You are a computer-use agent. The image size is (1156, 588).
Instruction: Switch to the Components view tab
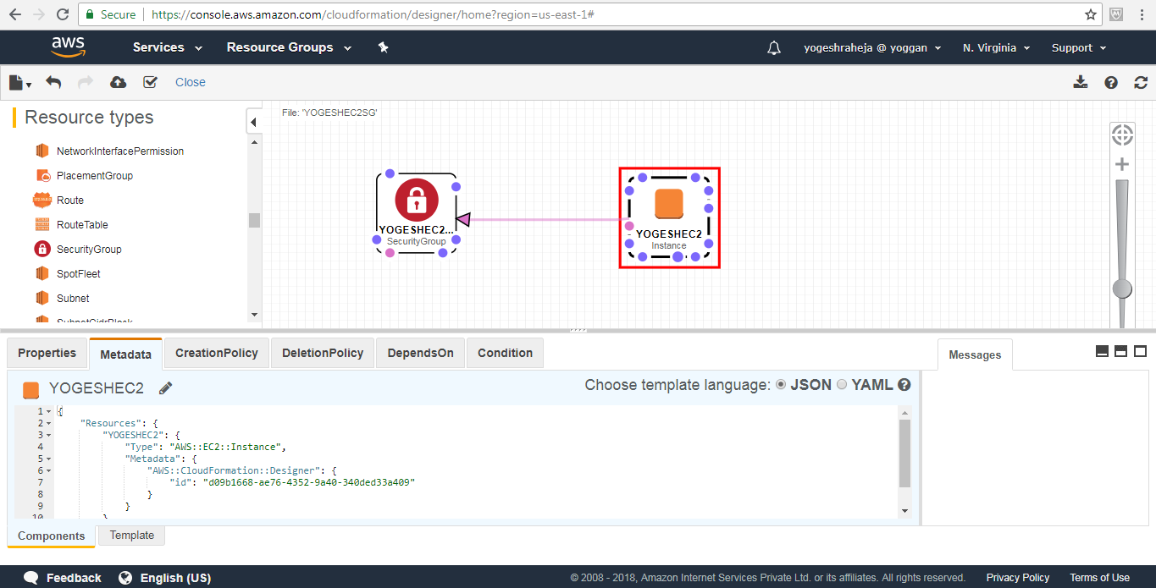click(x=52, y=536)
